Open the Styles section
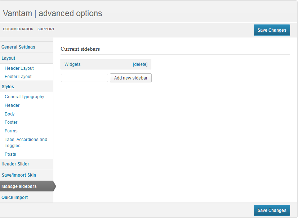Image resolution: width=298 pixels, height=218 pixels. pos(8,87)
